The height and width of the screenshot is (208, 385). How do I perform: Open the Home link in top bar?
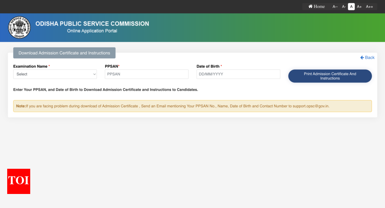pyautogui.click(x=317, y=6)
